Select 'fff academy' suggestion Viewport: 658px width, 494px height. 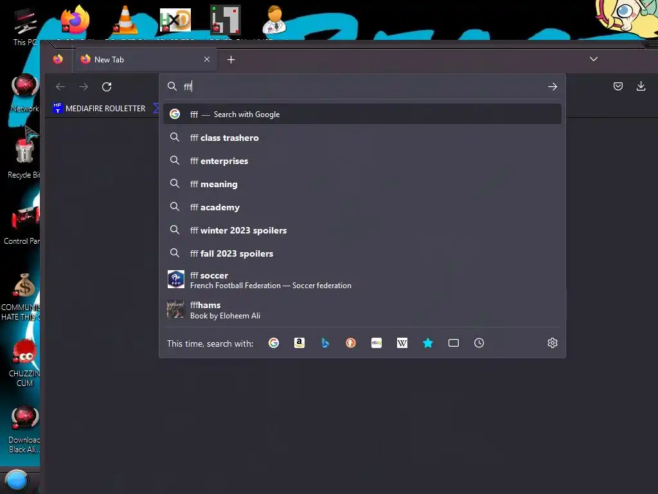point(362,207)
